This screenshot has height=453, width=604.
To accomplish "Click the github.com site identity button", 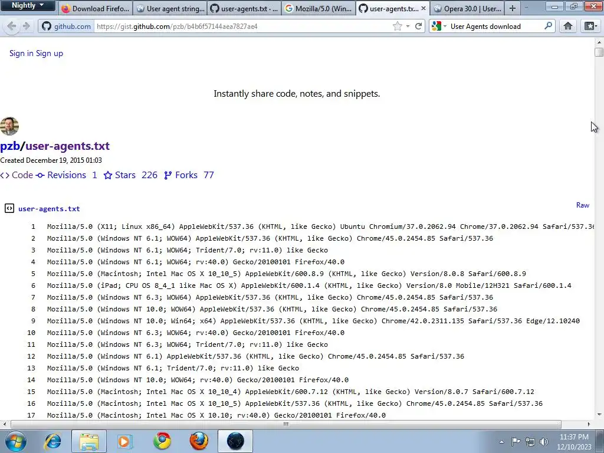I will 66,26.
